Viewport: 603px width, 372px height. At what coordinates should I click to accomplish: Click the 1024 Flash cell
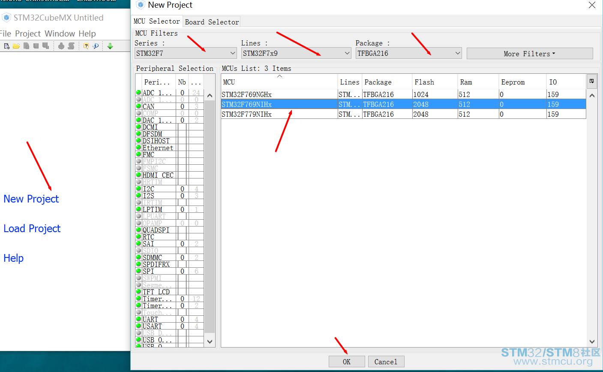click(x=435, y=94)
